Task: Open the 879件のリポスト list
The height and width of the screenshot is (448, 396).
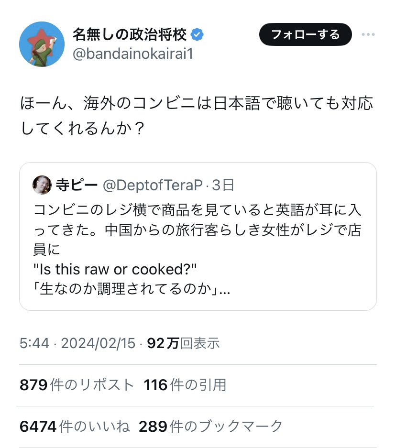Action: click(x=77, y=384)
